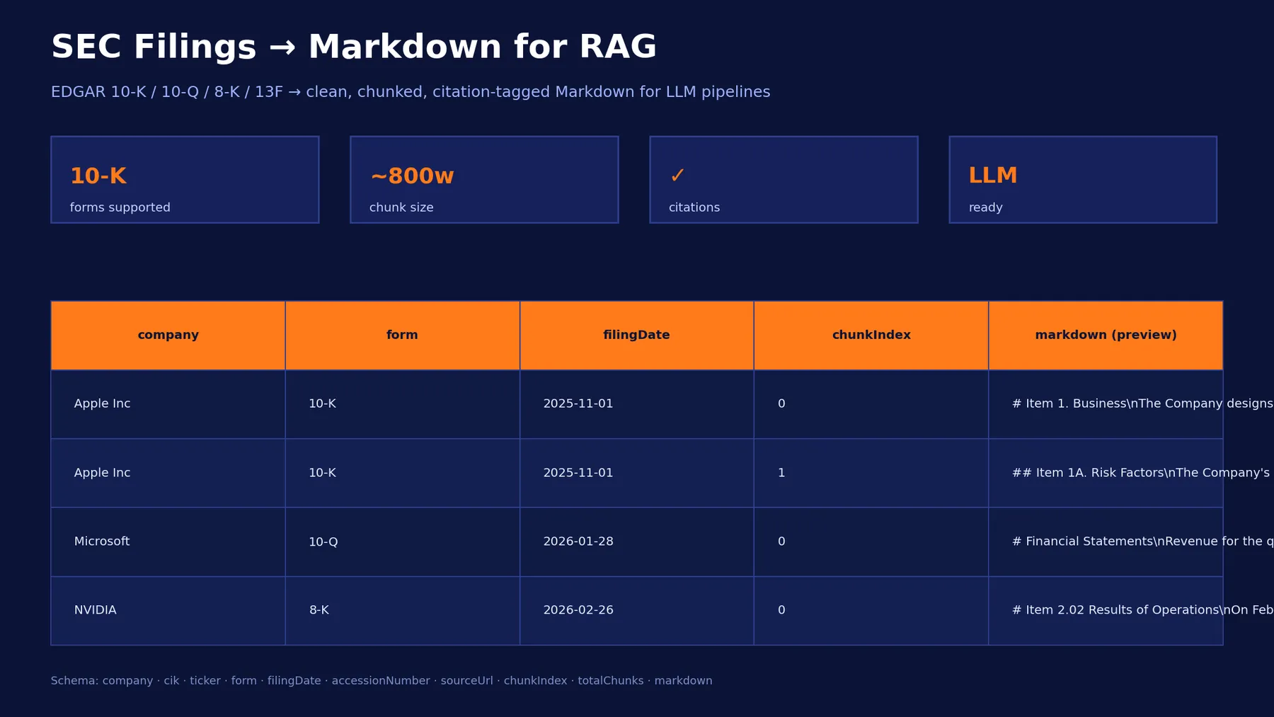
Task: Click the Microsoft company cell
Action: pos(168,541)
